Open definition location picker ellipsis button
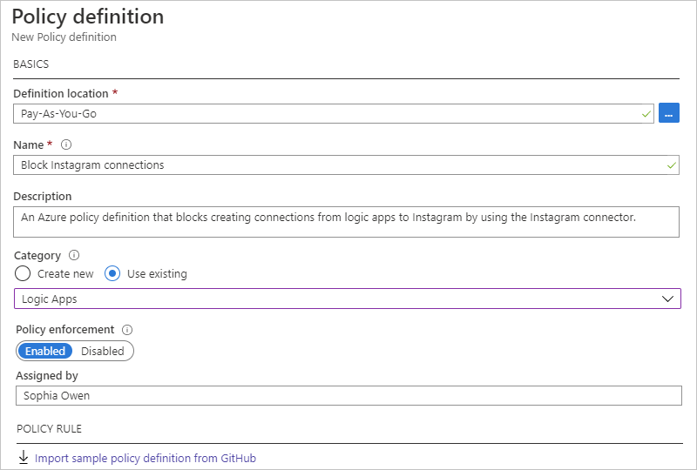697x470 pixels. pyautogui.click(x=669, y=113)
